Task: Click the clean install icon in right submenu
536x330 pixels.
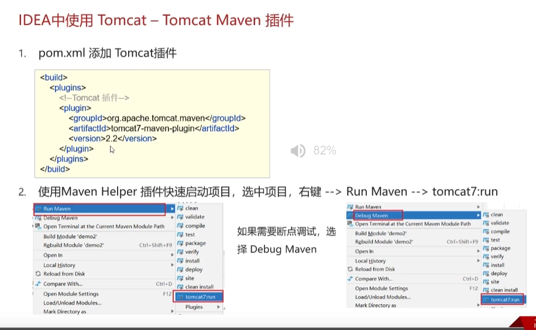Action: [x=486, y=290]
